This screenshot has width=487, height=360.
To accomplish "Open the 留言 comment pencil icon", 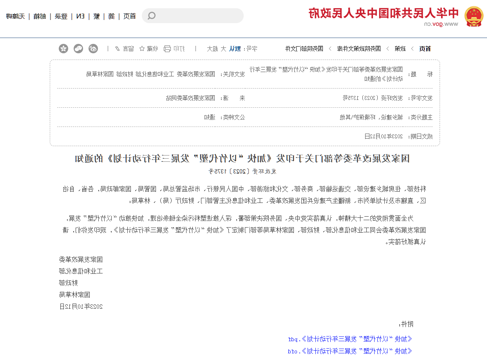I will pos(117,49).
